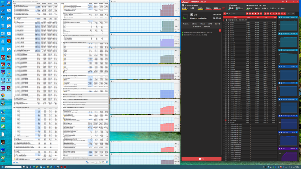The width and height of the screenshot is (301, 169).
Task: Check the E-core 8 checkbox in OCCT
Action: pos(226,39)
